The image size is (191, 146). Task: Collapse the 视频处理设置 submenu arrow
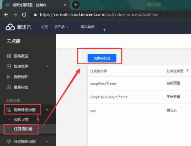pos(47,110)
